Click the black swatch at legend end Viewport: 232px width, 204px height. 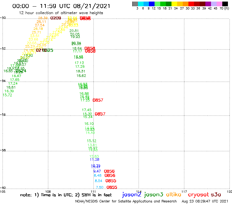(225, 4)
